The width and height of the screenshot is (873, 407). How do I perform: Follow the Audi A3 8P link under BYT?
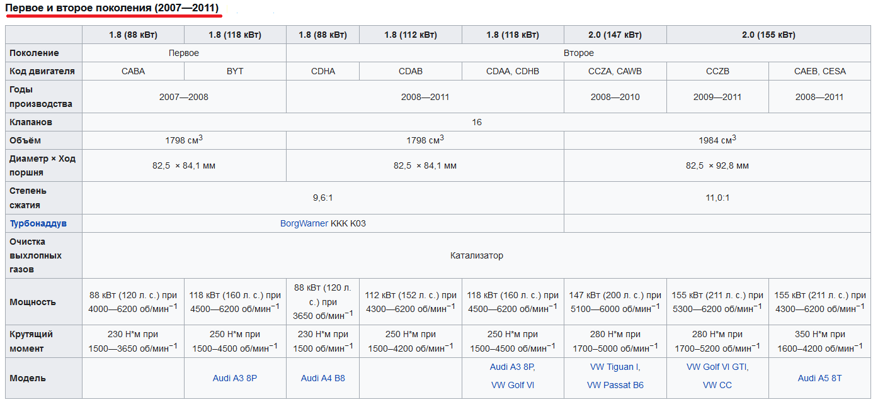coord(235,378)
